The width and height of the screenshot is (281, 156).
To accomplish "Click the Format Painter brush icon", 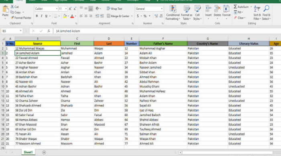I will click(x=12, y=18).
